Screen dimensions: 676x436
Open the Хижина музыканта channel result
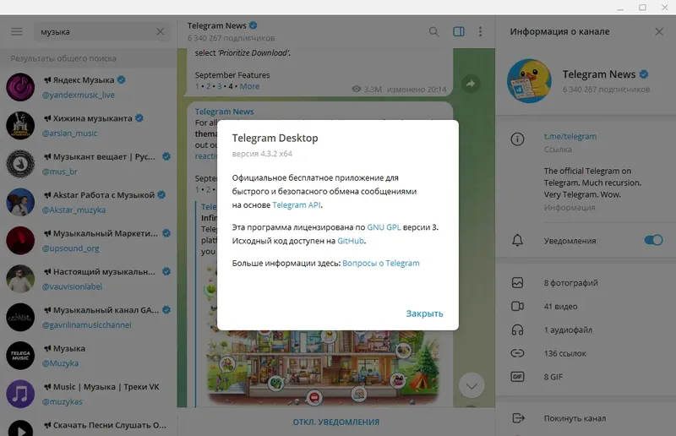point(89,126)
